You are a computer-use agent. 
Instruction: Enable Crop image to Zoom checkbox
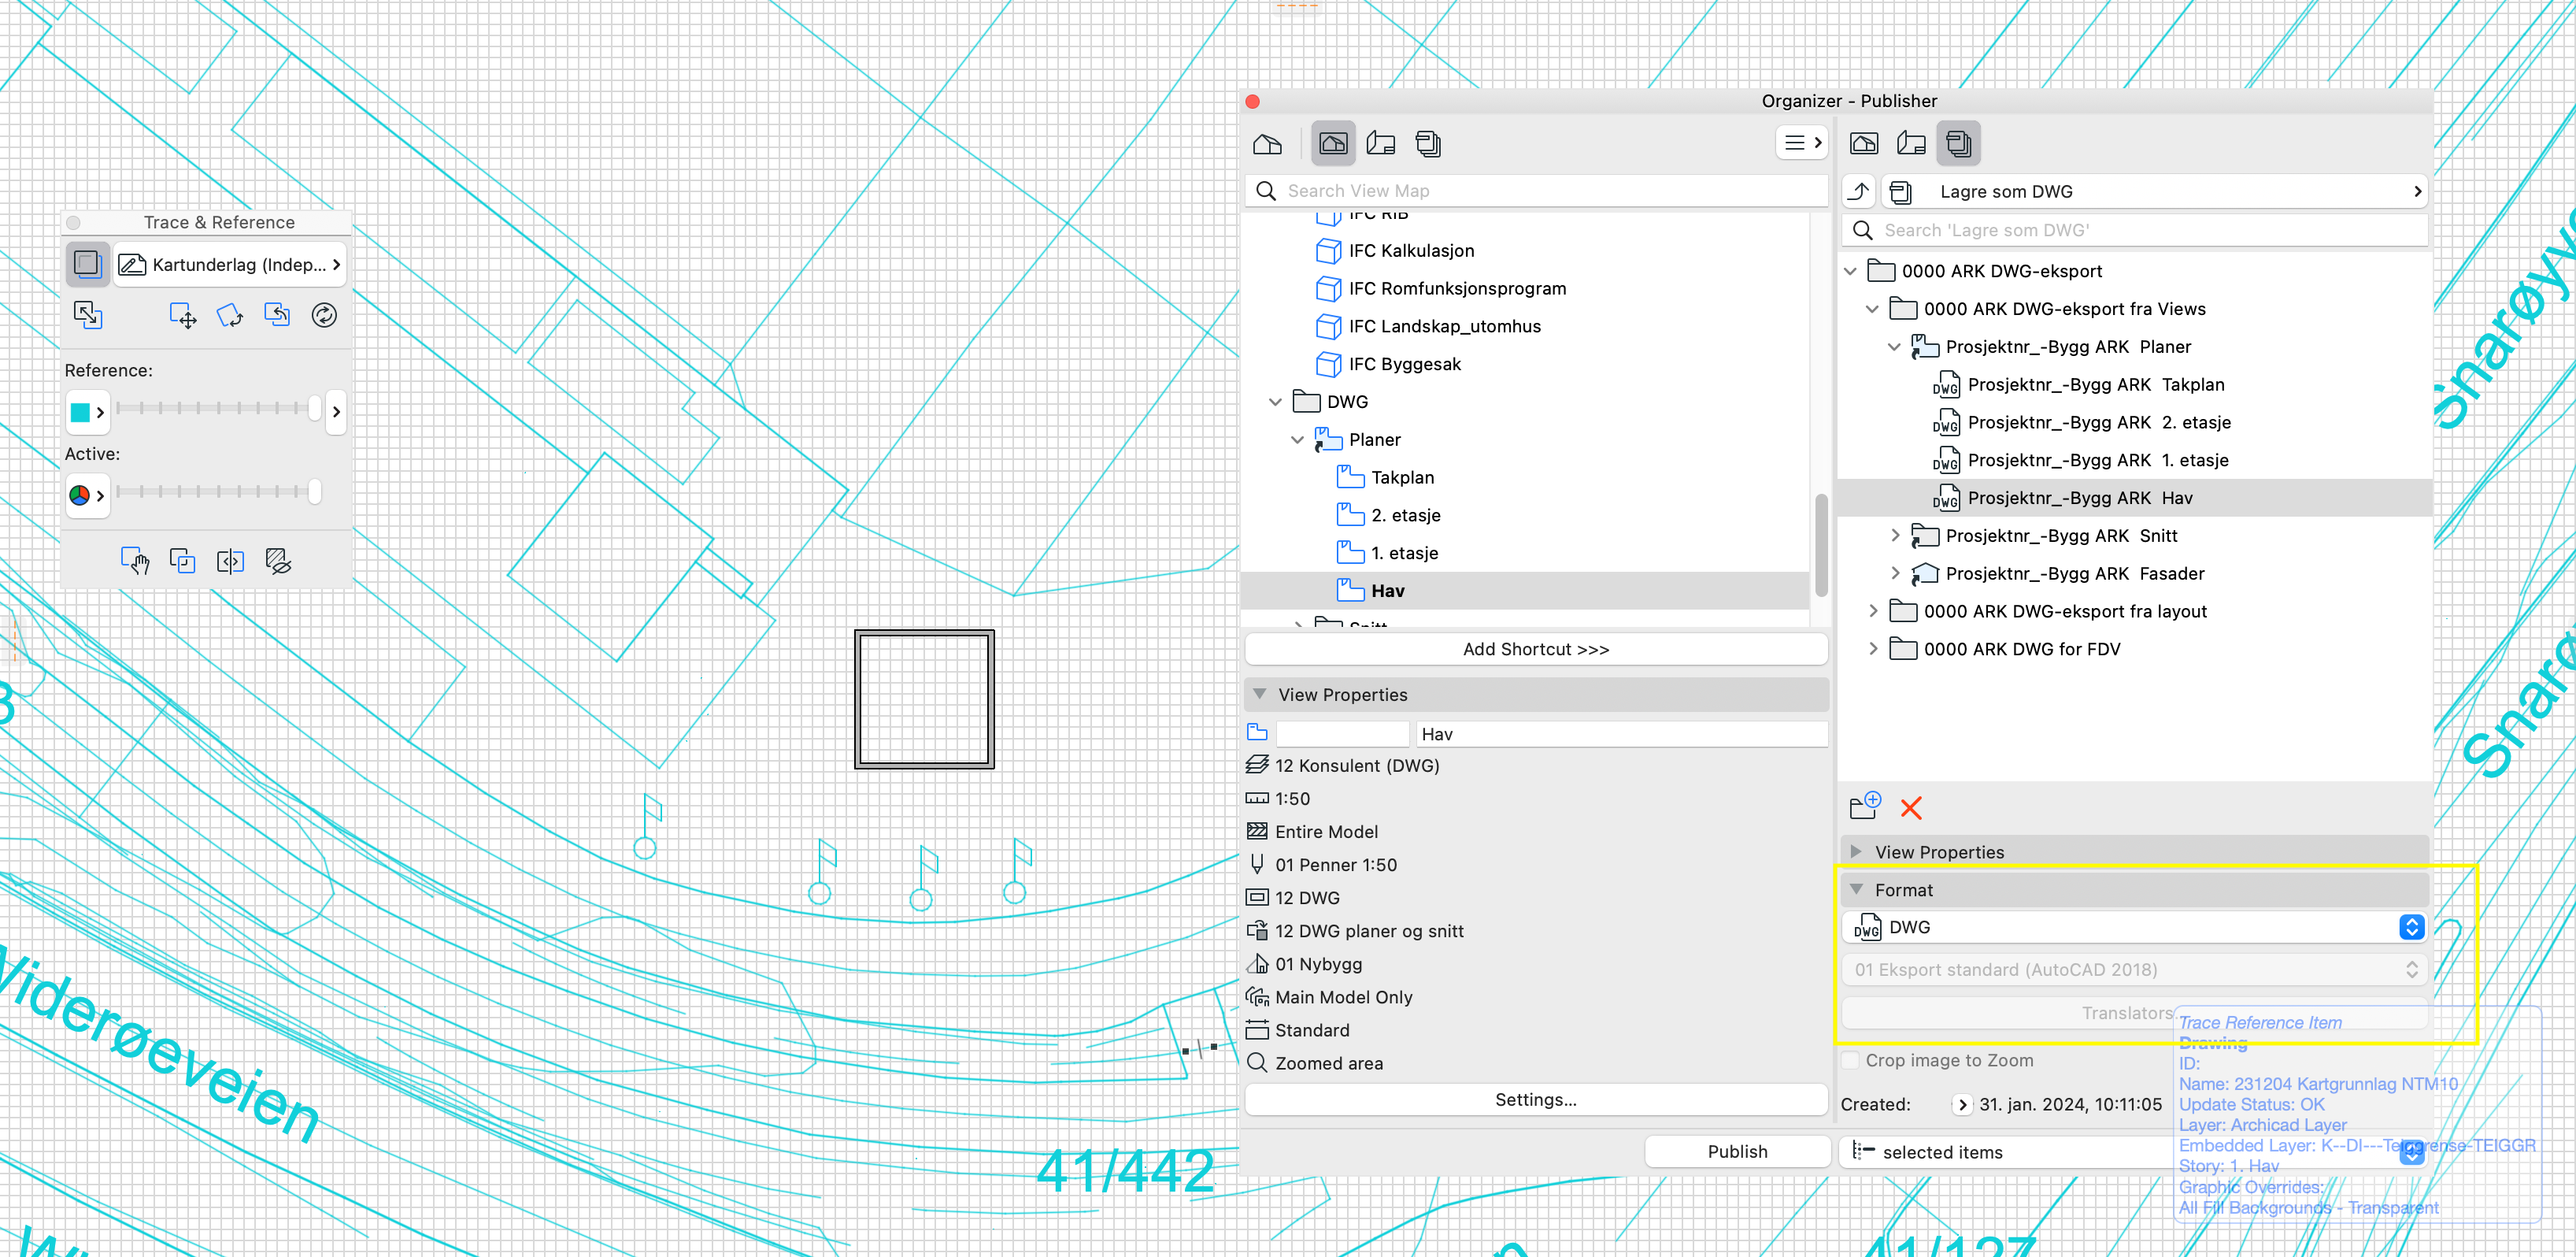point(1851,1060)
